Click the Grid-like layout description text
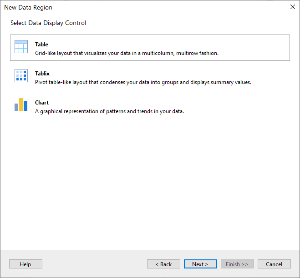The image size is (300, 278). pos(127,53)
